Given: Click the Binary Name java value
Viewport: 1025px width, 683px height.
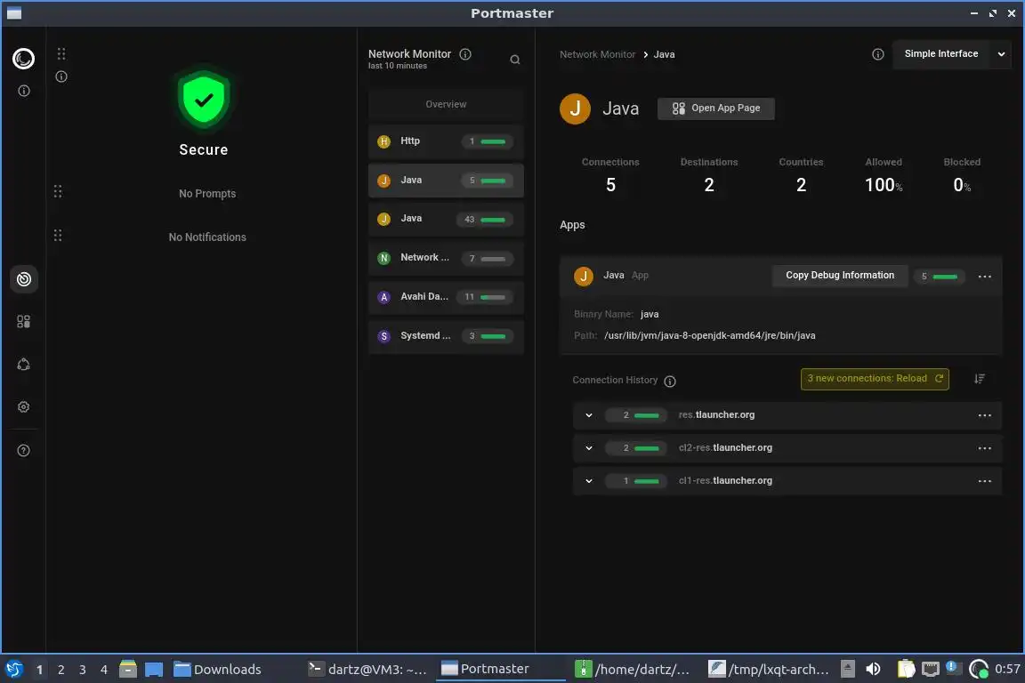Looking at the screenshot, I should [650, 315].
